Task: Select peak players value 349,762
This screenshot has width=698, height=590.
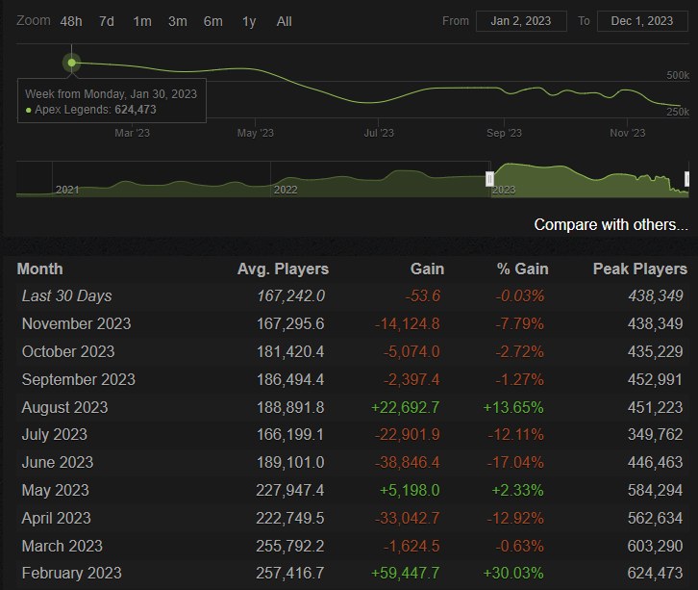Action: click(655, 434)
